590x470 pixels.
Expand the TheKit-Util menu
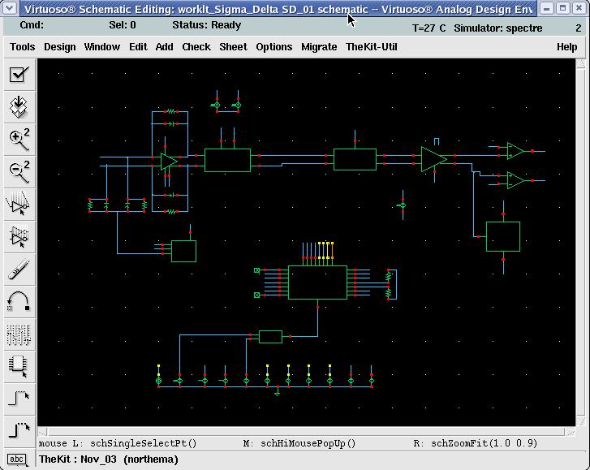point(371,46)
